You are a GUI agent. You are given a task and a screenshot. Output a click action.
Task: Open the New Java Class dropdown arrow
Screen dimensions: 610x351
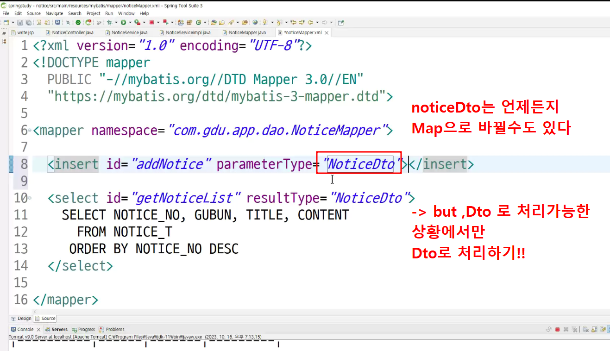click(205, 22)
